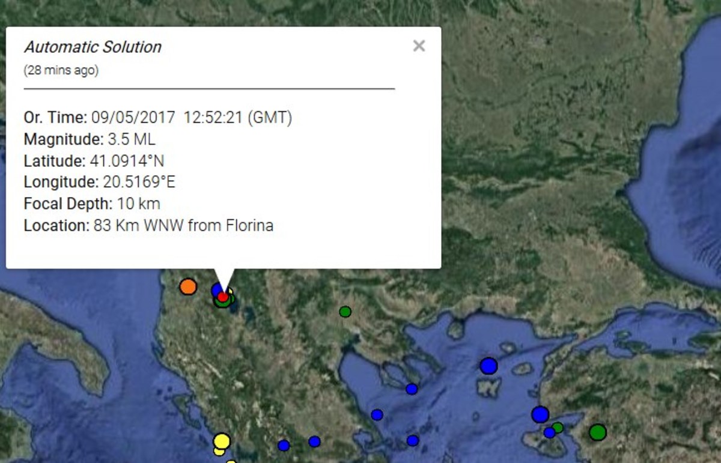This screenshot has width=721, height=463.
Task: Select the large yellow marker on the Ionian coast
Action: [222, 441]
